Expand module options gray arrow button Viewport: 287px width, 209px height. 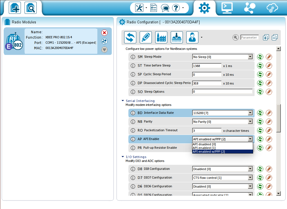pyautogui.click(x=104, y=50)
